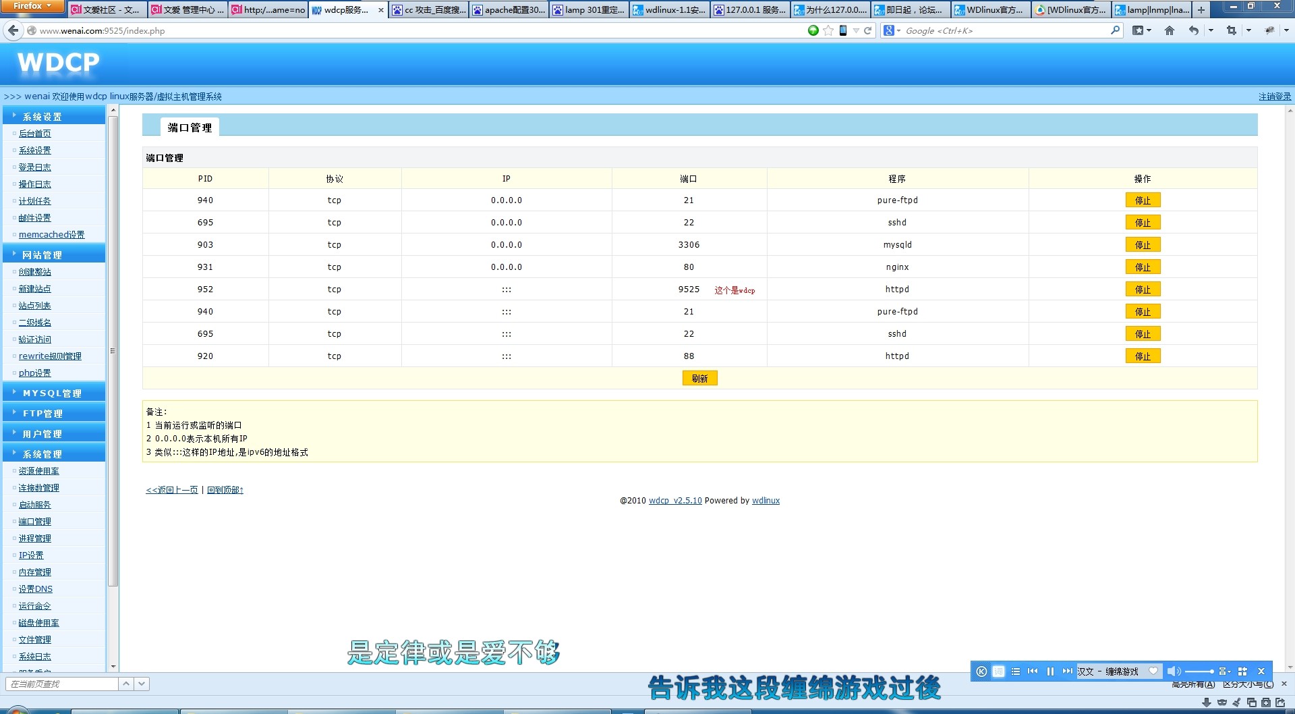
Task: Go back with the browser back arrow
Action: tap(13, 30)
